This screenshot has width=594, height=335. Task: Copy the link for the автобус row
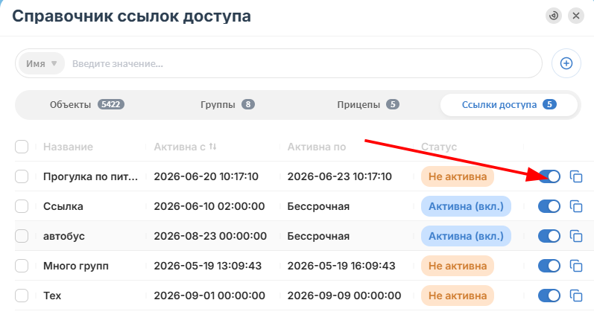pos(576,236)
